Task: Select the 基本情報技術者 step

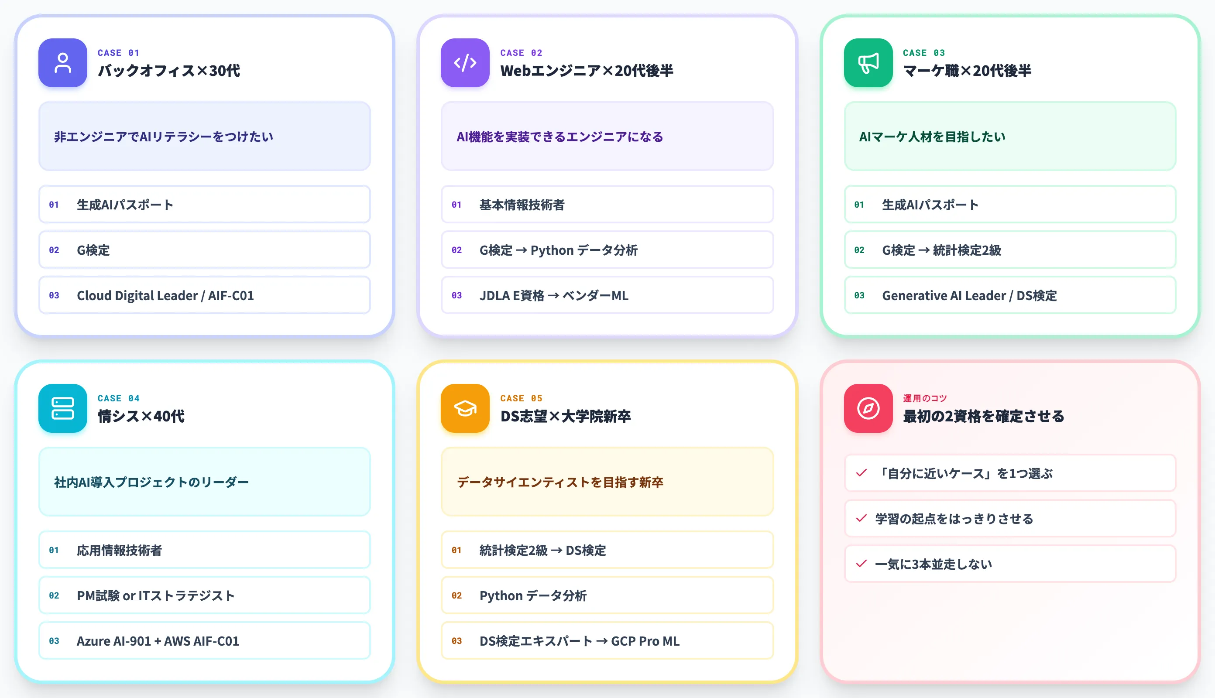Action: [x=607, y=205]
